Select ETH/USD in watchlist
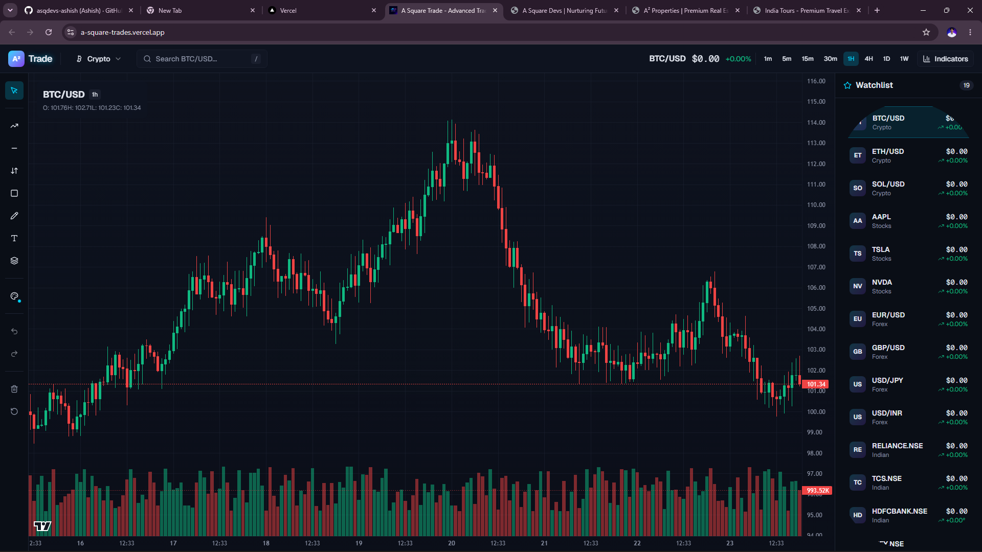This screenshot has height=552, width=982. pos(908,155)
